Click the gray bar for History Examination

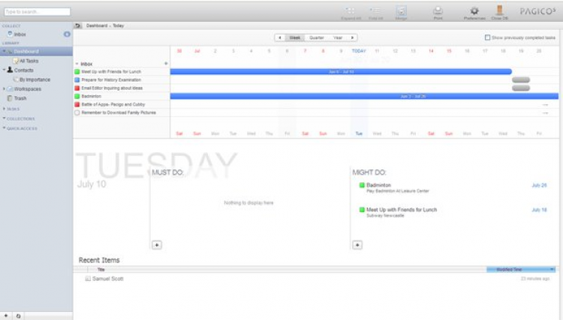(521, 80)
